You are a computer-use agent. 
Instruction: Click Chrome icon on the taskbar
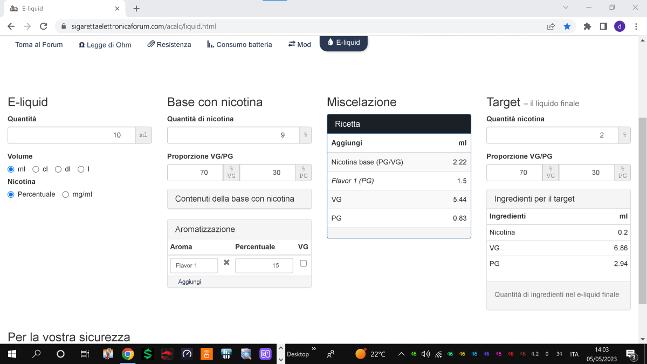128,354
